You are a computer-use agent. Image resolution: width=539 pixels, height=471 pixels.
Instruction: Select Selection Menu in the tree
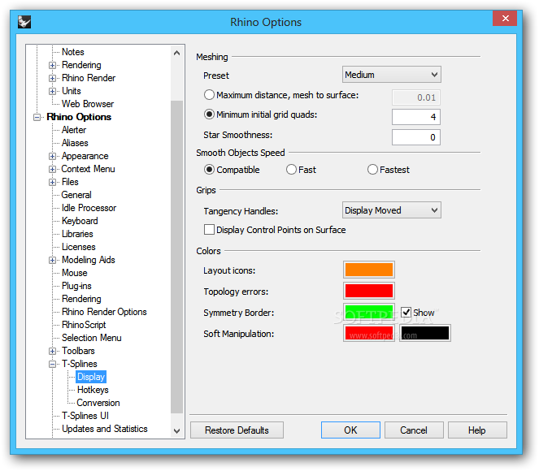tap(91, 338)
